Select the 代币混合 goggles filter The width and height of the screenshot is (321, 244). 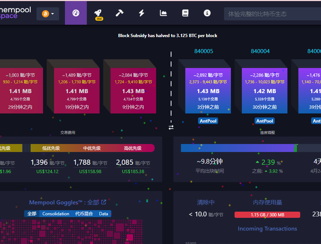[84, 213]
